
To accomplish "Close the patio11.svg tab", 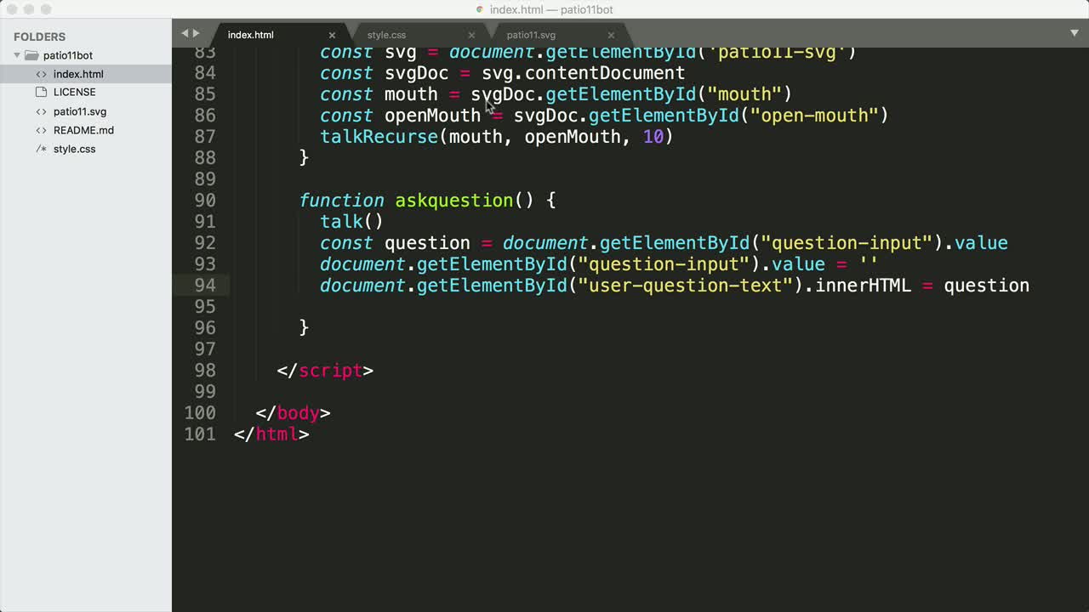I will [611, 36].
